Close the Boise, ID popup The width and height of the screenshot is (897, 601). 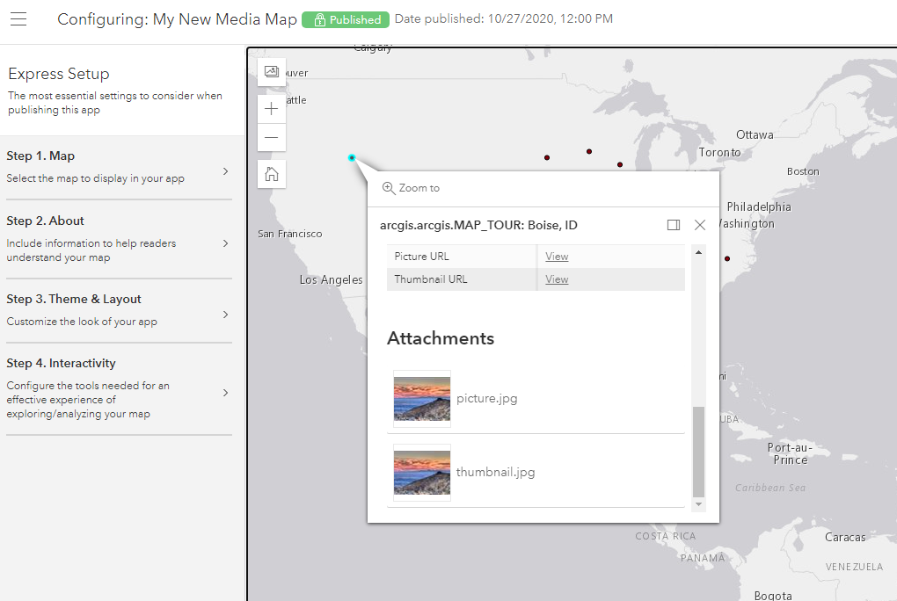pyautogui.click(x=700, y=225)
